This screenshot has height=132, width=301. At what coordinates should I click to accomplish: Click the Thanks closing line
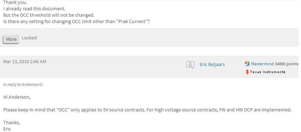tap(12, 122)
